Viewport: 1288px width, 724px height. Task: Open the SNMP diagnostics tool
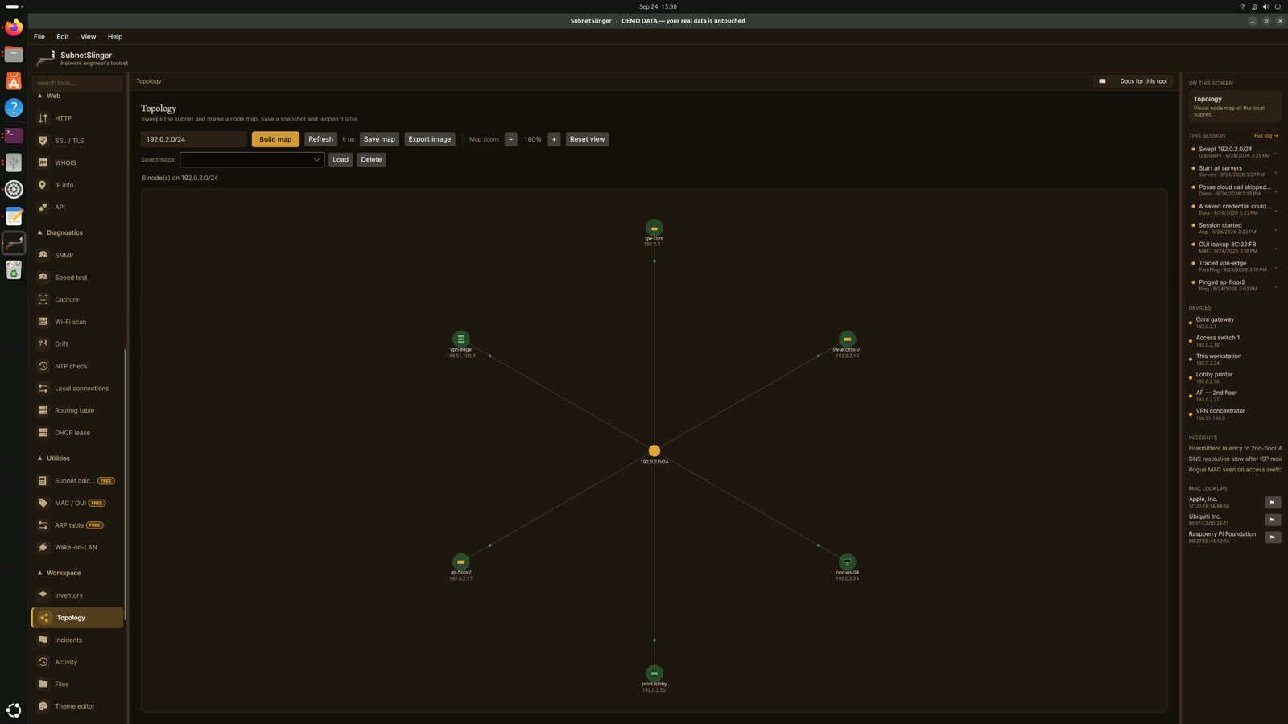click(x=77, y=255)
